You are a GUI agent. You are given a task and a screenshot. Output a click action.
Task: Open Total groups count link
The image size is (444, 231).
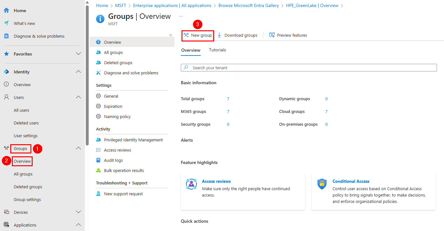pos(228,99)
